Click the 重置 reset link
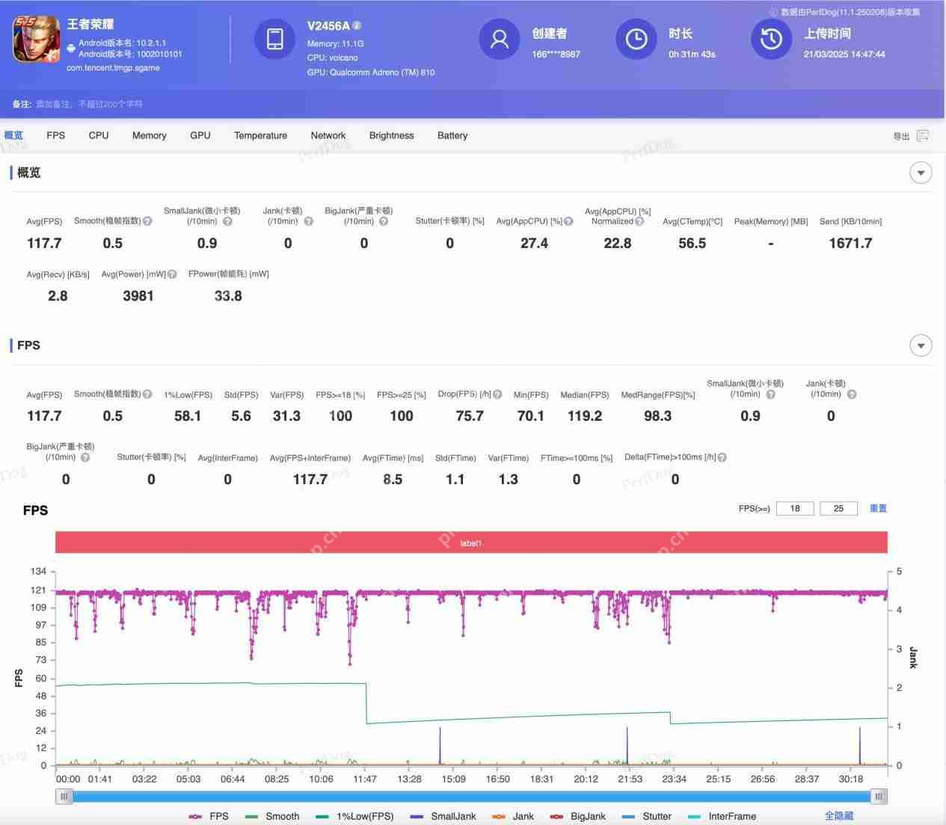The image size is (946, 825). tap(878, 508)
